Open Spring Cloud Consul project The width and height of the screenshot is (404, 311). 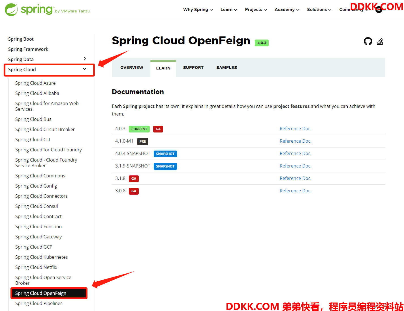[x=37, y=206]
